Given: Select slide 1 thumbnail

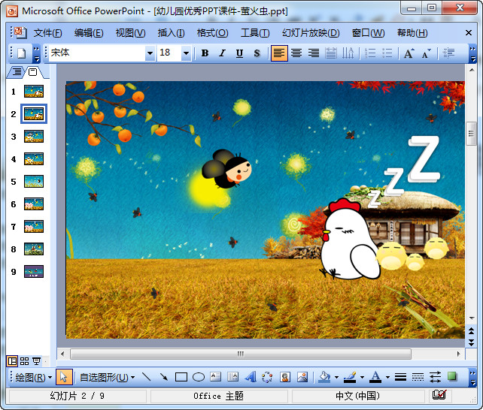Looking at the screenshot, I should click(x=34, y=92).
